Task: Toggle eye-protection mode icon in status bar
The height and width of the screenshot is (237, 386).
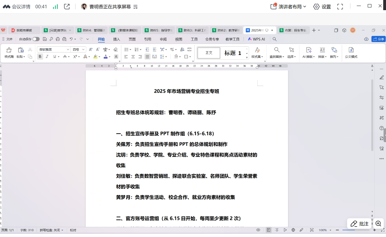Action: [x=258, y=230]
